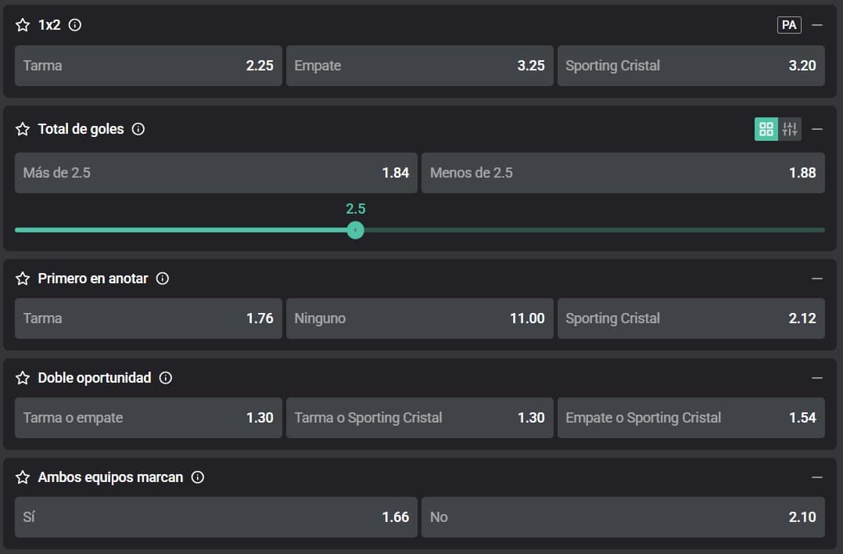Click star next to Primero en anotar
The width and height of the screenshot is (843, 554).
click(x=23, y=279)
